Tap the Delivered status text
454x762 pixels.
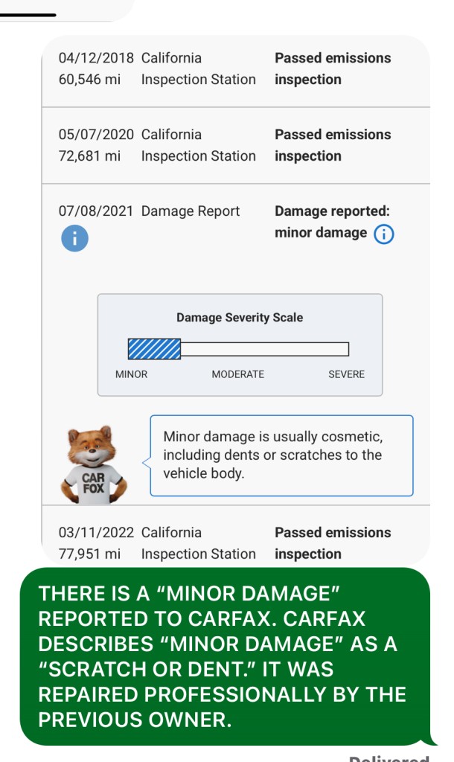click(x=389, y=758)
